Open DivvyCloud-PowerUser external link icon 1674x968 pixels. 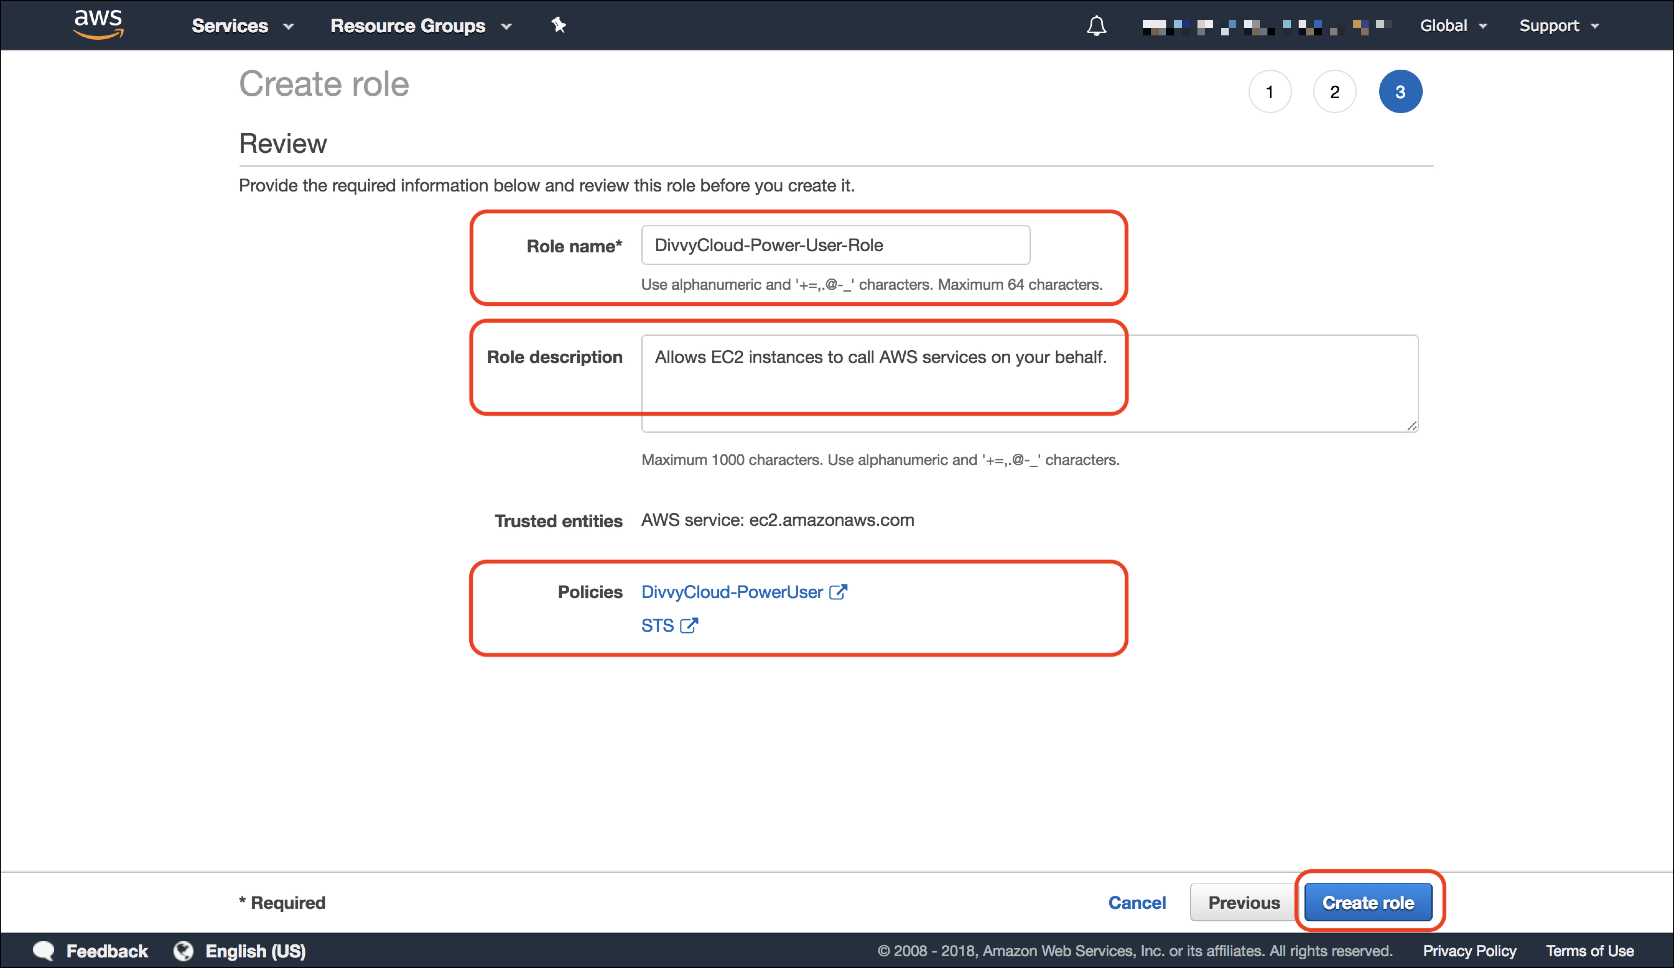click(x=838, y=592)
